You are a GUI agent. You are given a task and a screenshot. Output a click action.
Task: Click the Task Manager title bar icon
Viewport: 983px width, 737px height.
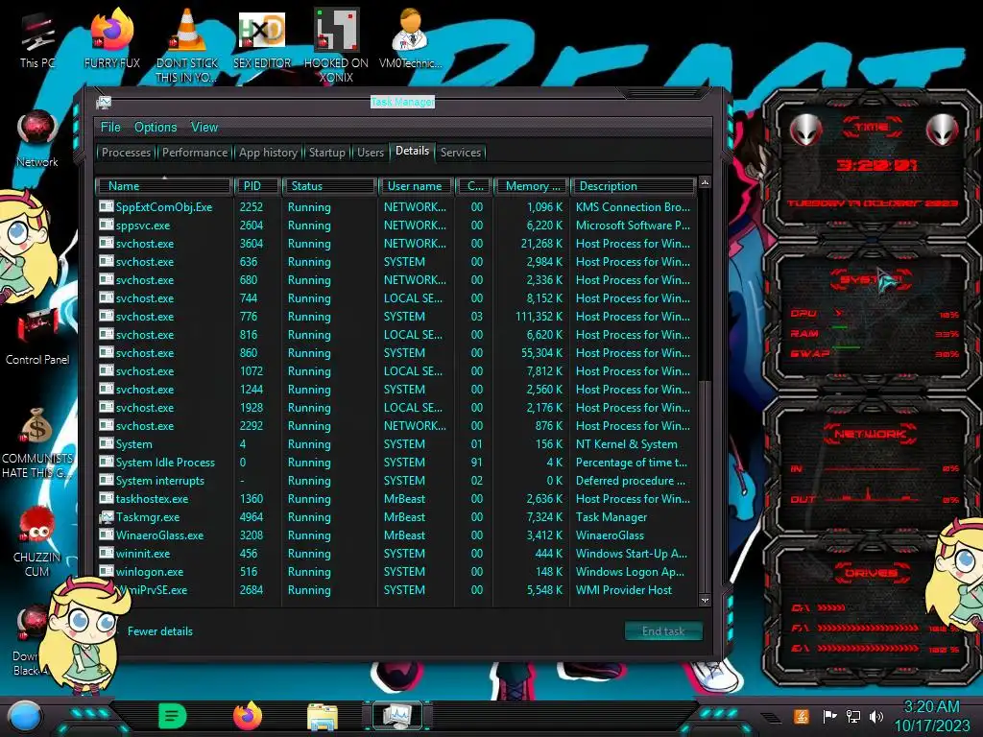[104, 102]
